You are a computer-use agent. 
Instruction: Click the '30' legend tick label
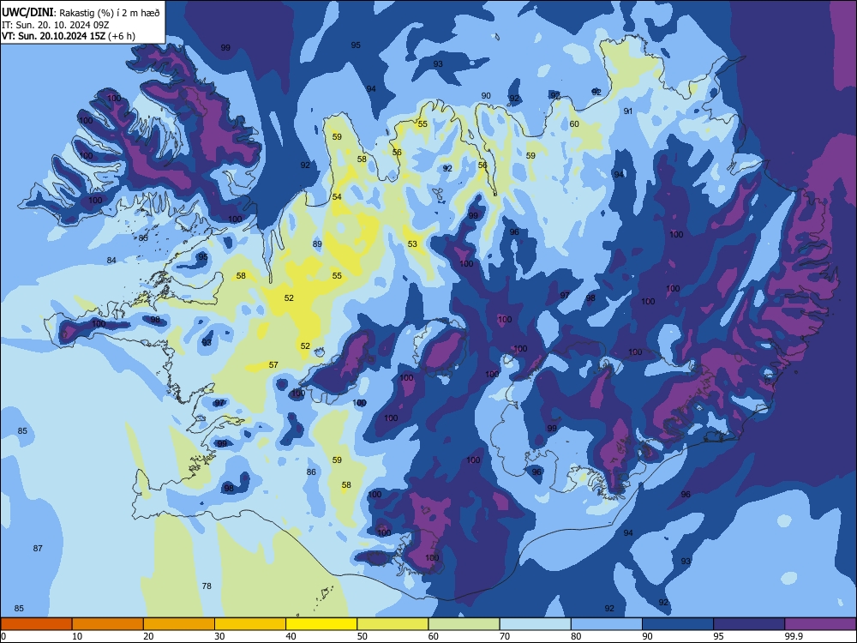click(x=219, y=636)
